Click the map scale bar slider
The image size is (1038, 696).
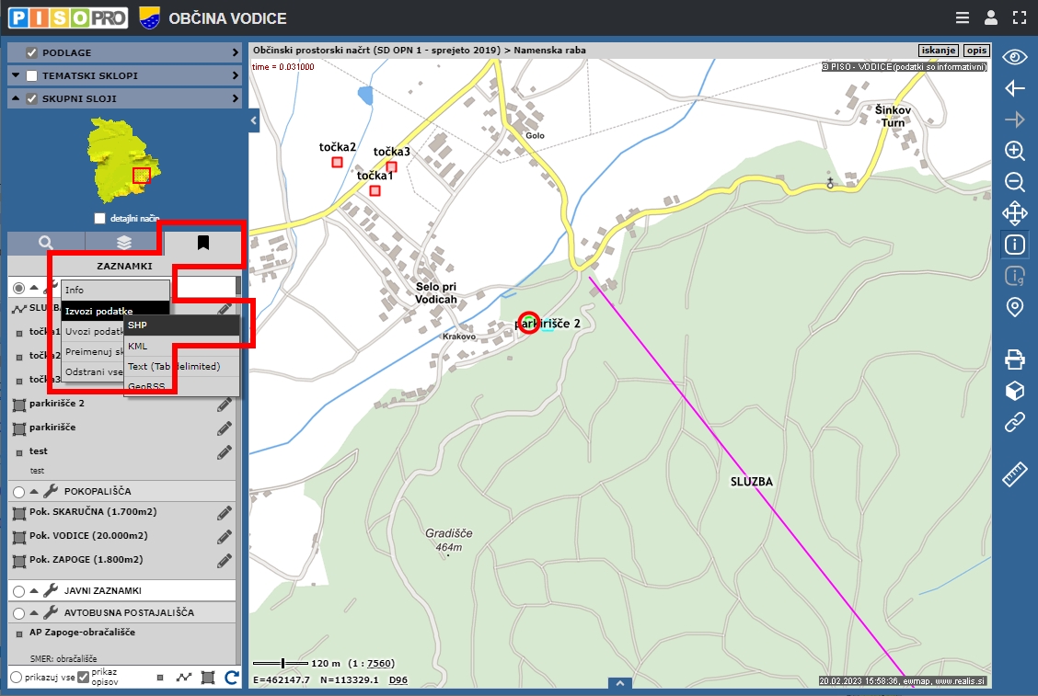(283, 663)
